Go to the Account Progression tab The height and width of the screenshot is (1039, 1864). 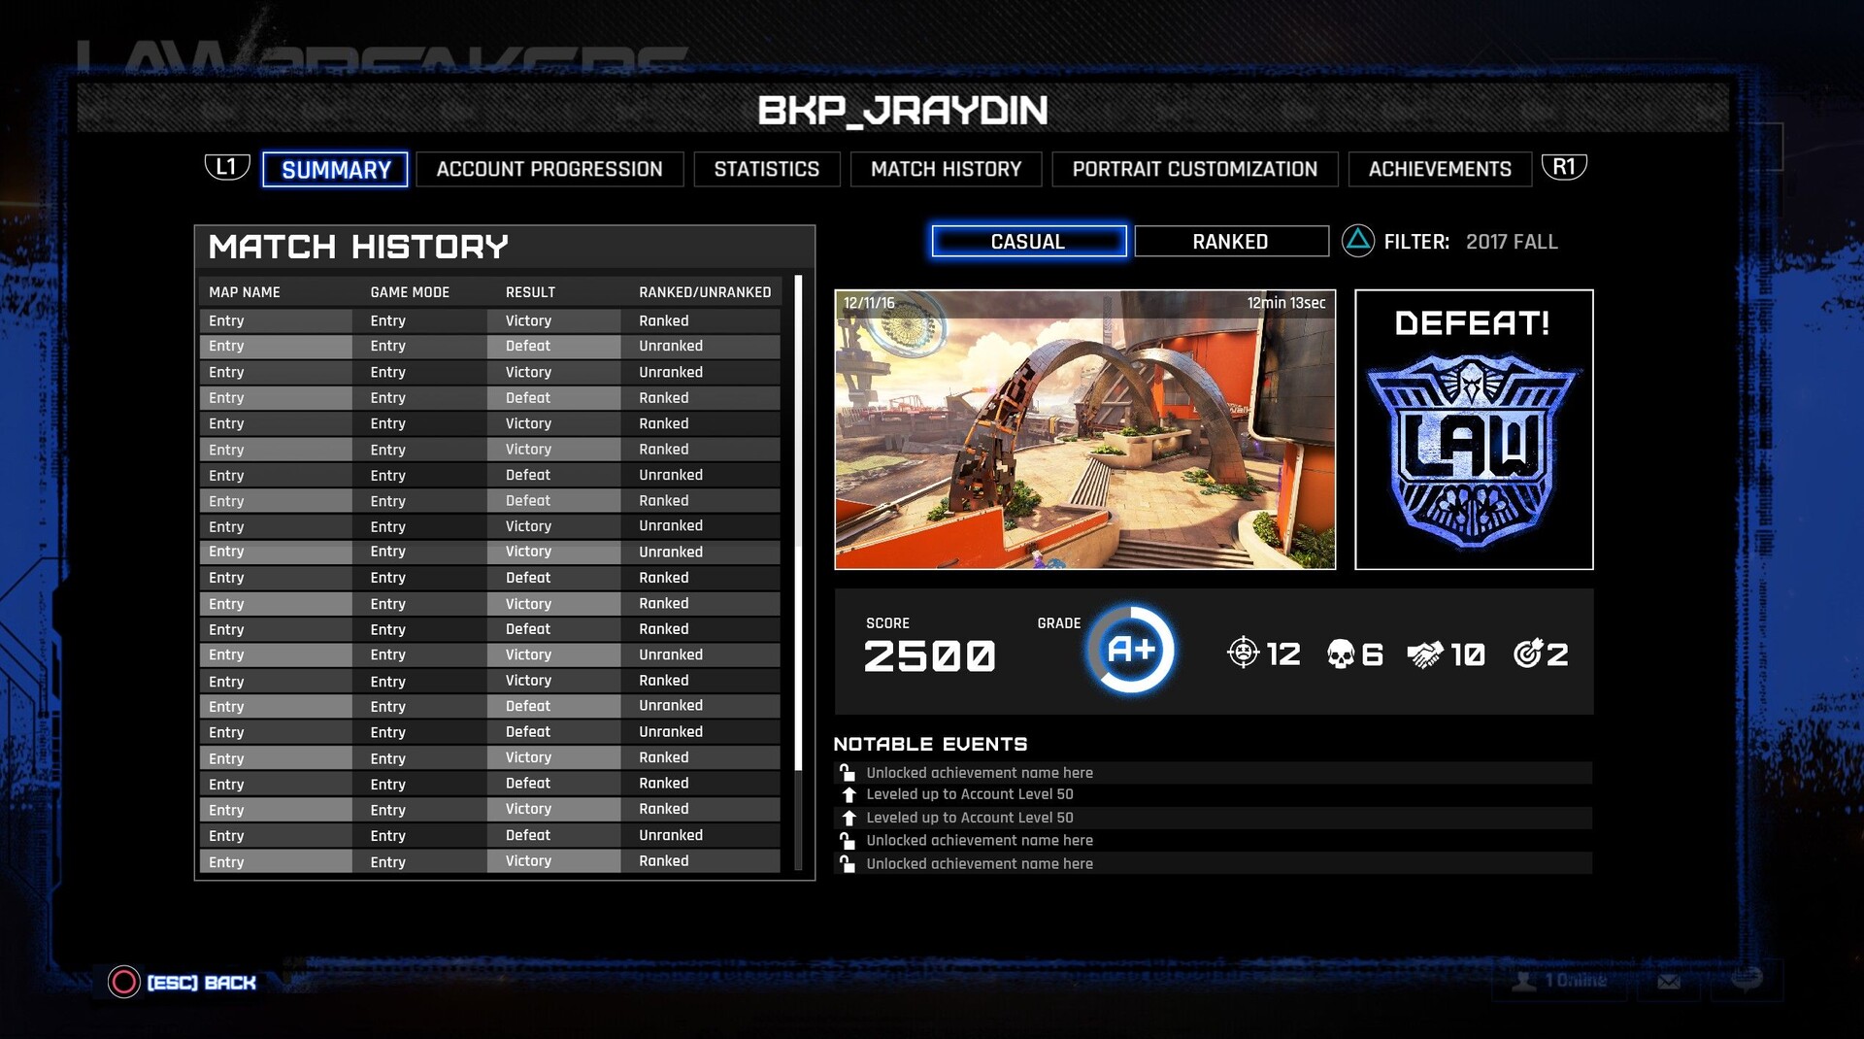(549, 169)
